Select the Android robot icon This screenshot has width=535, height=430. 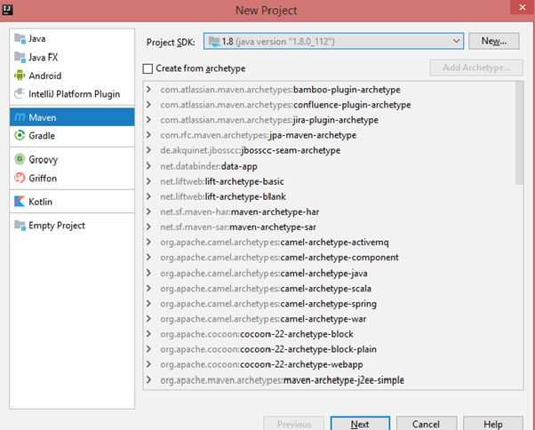pos(20,76)
